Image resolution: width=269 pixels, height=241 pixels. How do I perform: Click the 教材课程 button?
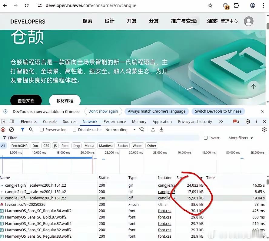[x=65, y=100]
